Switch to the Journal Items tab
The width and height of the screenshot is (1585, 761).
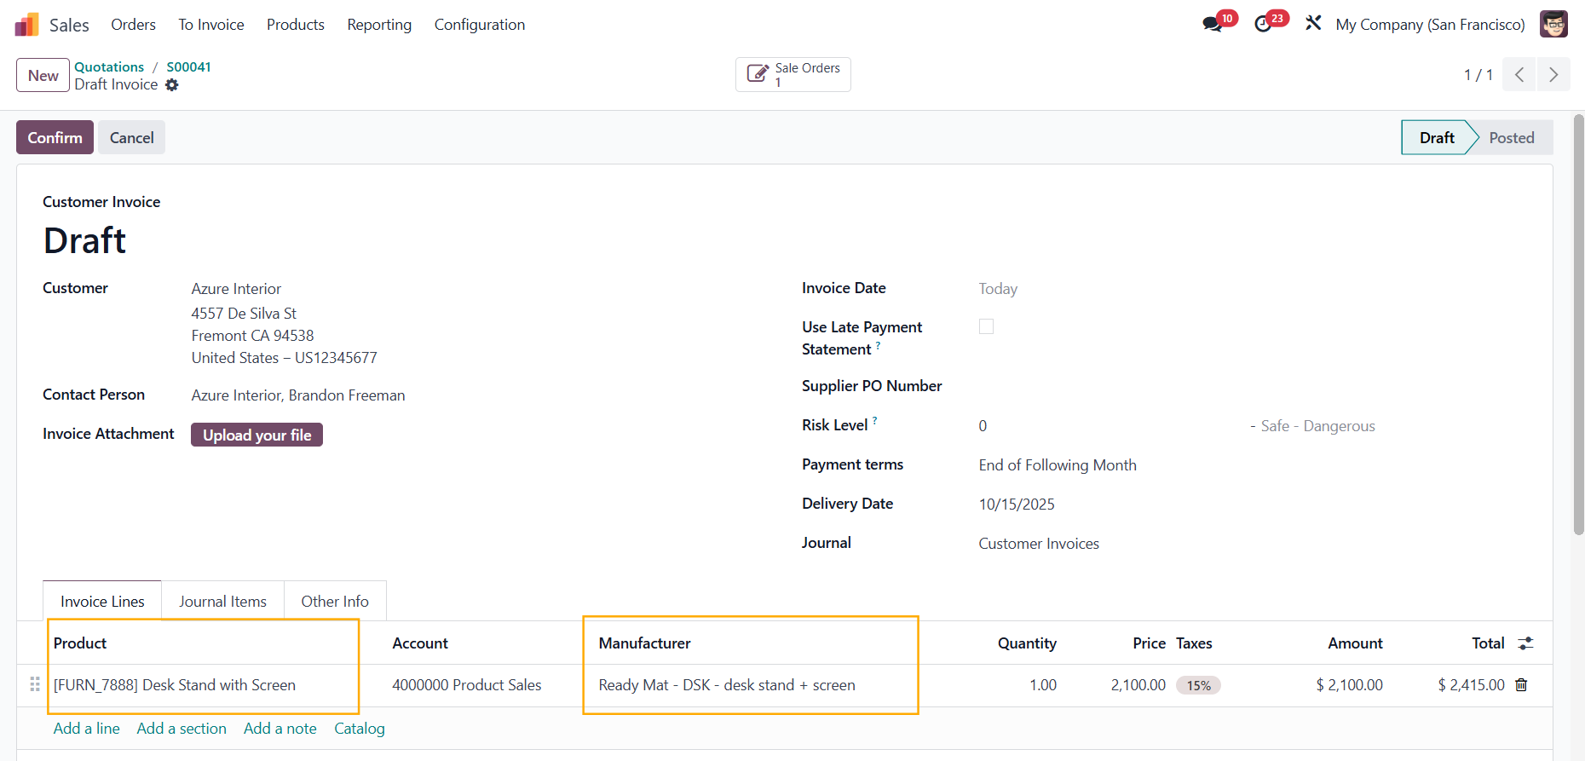pos(222,602)
